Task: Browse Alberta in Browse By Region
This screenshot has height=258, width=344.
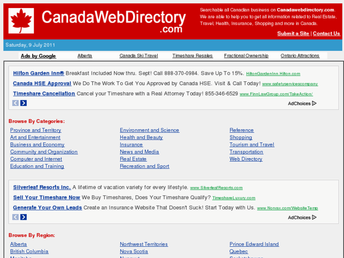Action: click(18, 244)
